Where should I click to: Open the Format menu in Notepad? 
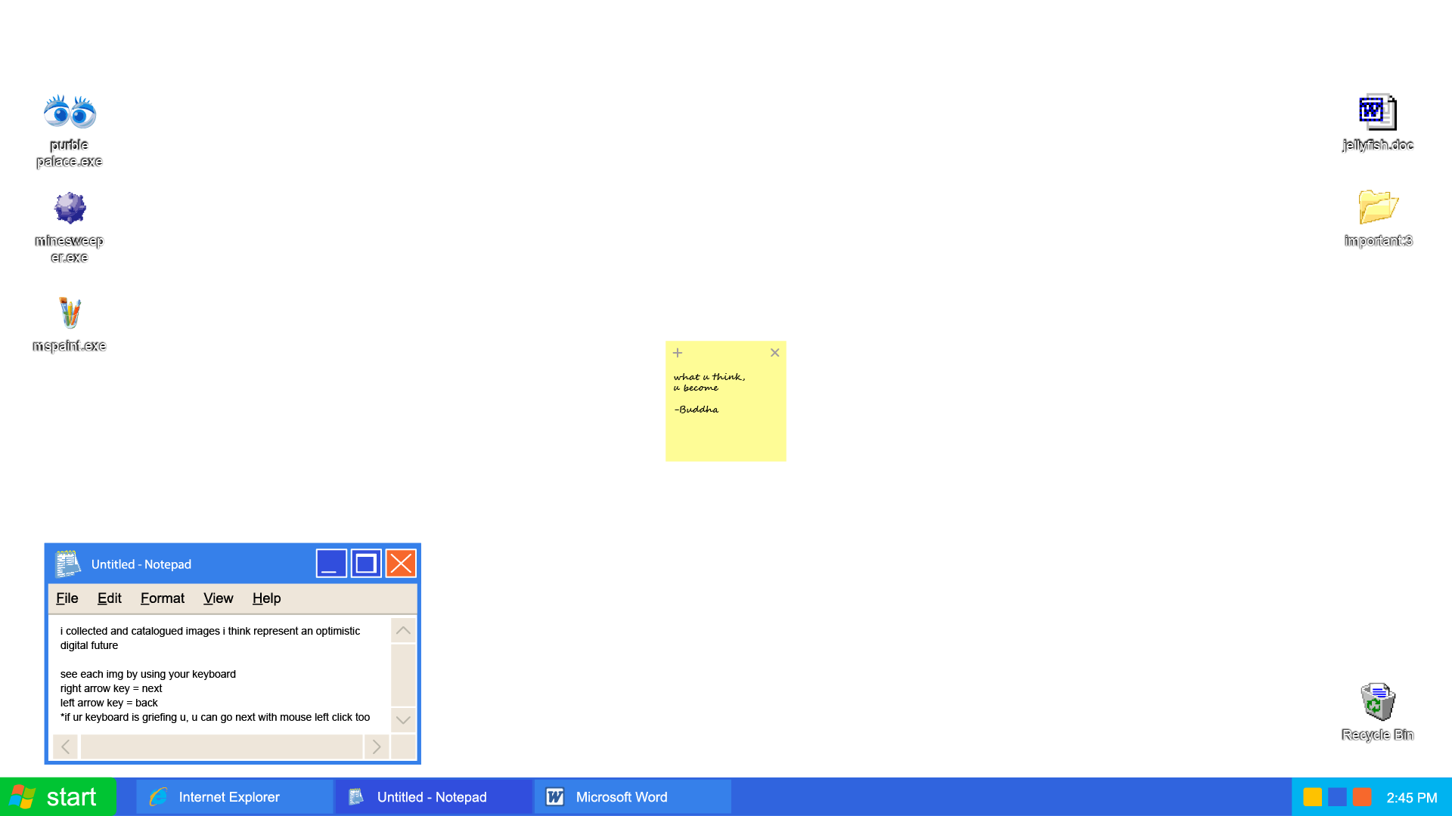[x=162, y=598]
